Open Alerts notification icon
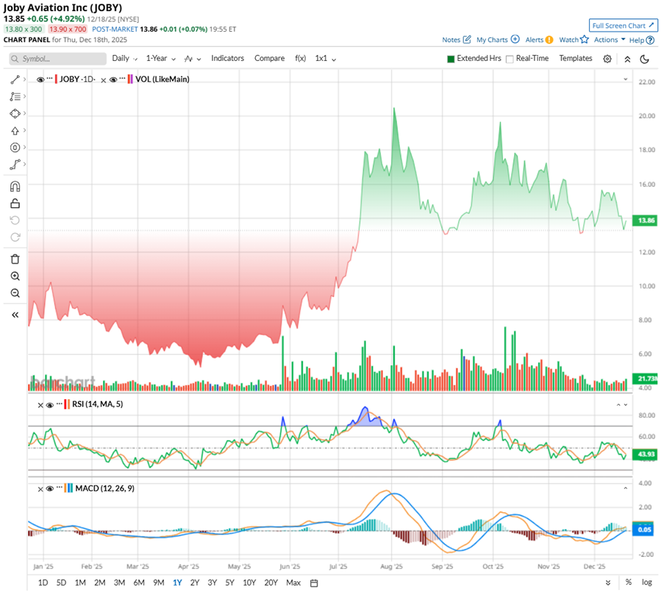Screen dimensions: 664x593 549,40
